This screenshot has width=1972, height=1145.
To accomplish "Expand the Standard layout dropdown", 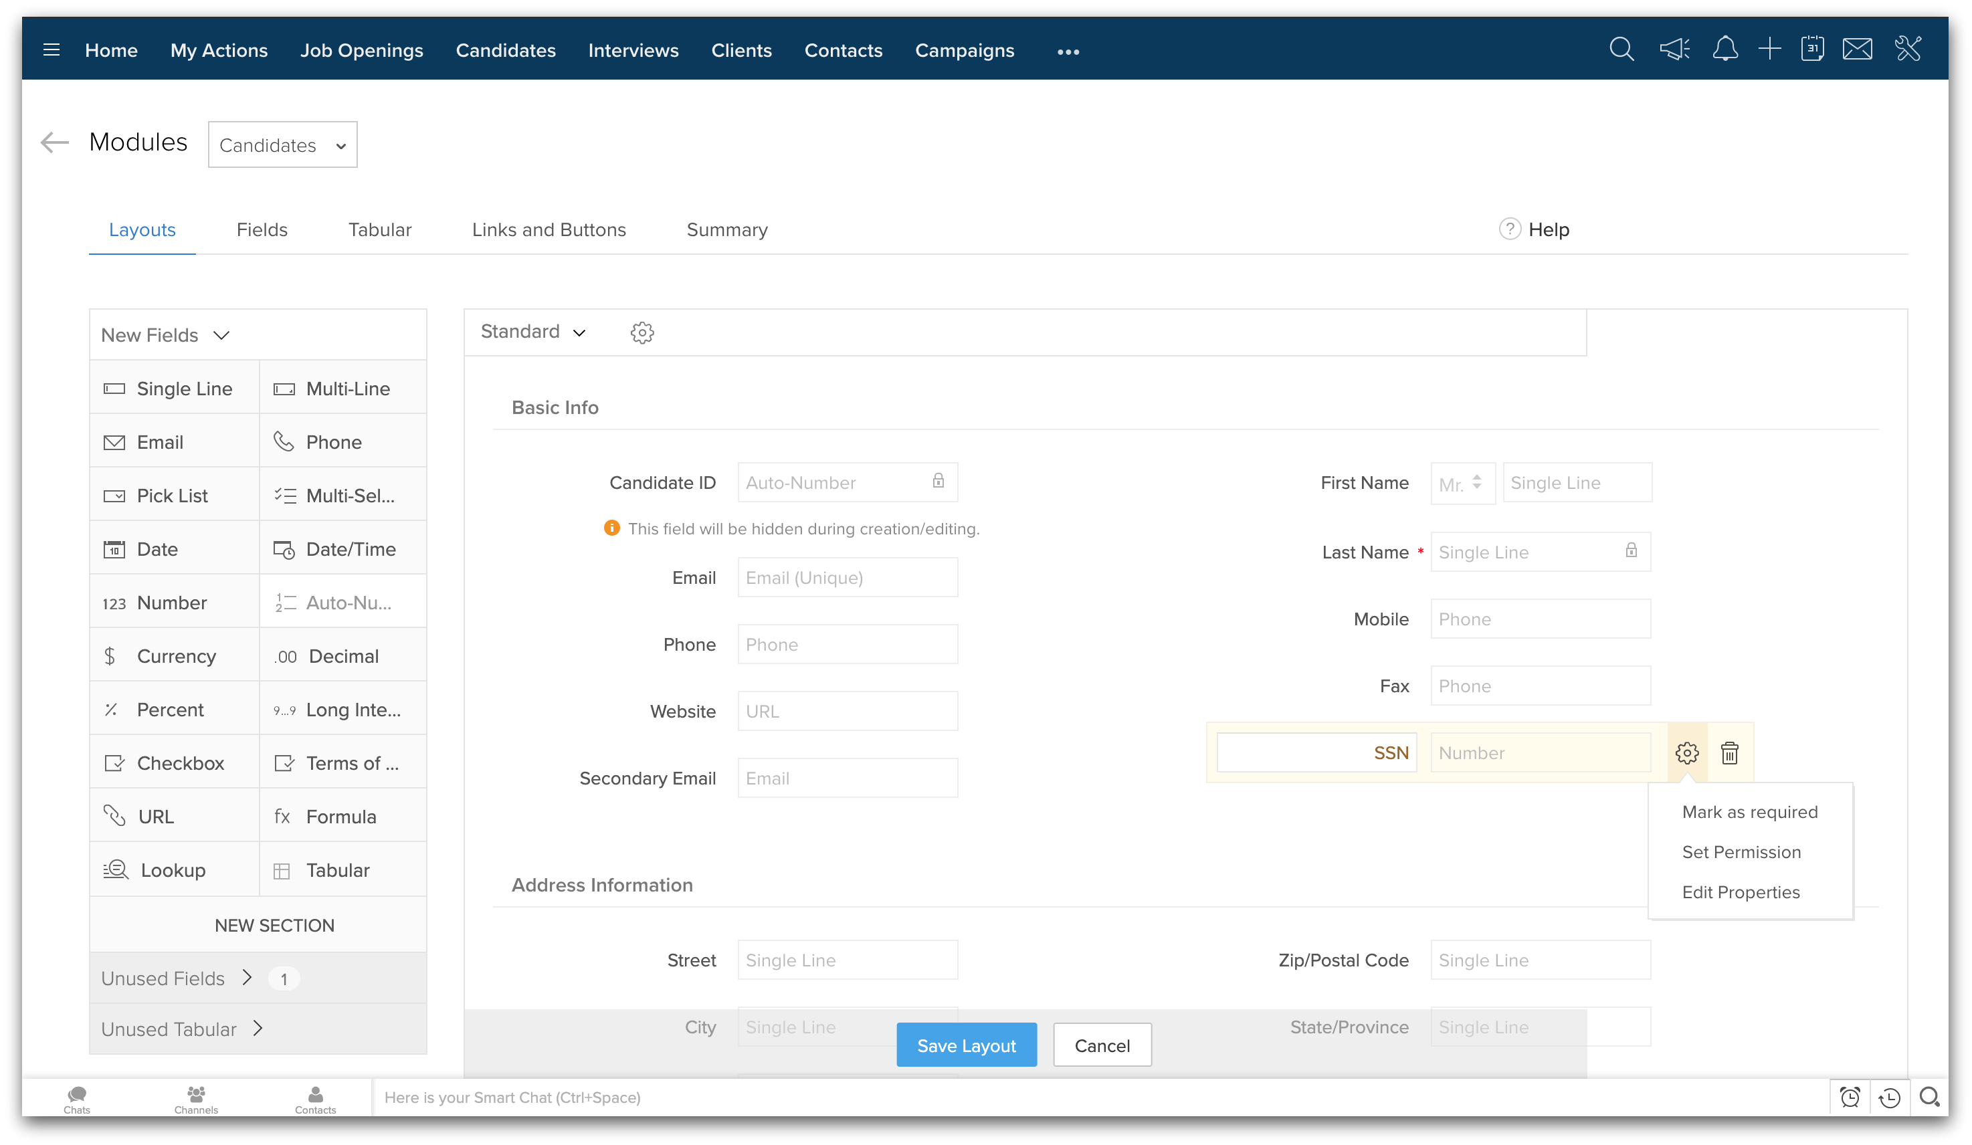I will (533, 332).
